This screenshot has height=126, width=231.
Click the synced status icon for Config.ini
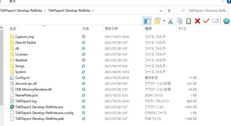[83, 78]
